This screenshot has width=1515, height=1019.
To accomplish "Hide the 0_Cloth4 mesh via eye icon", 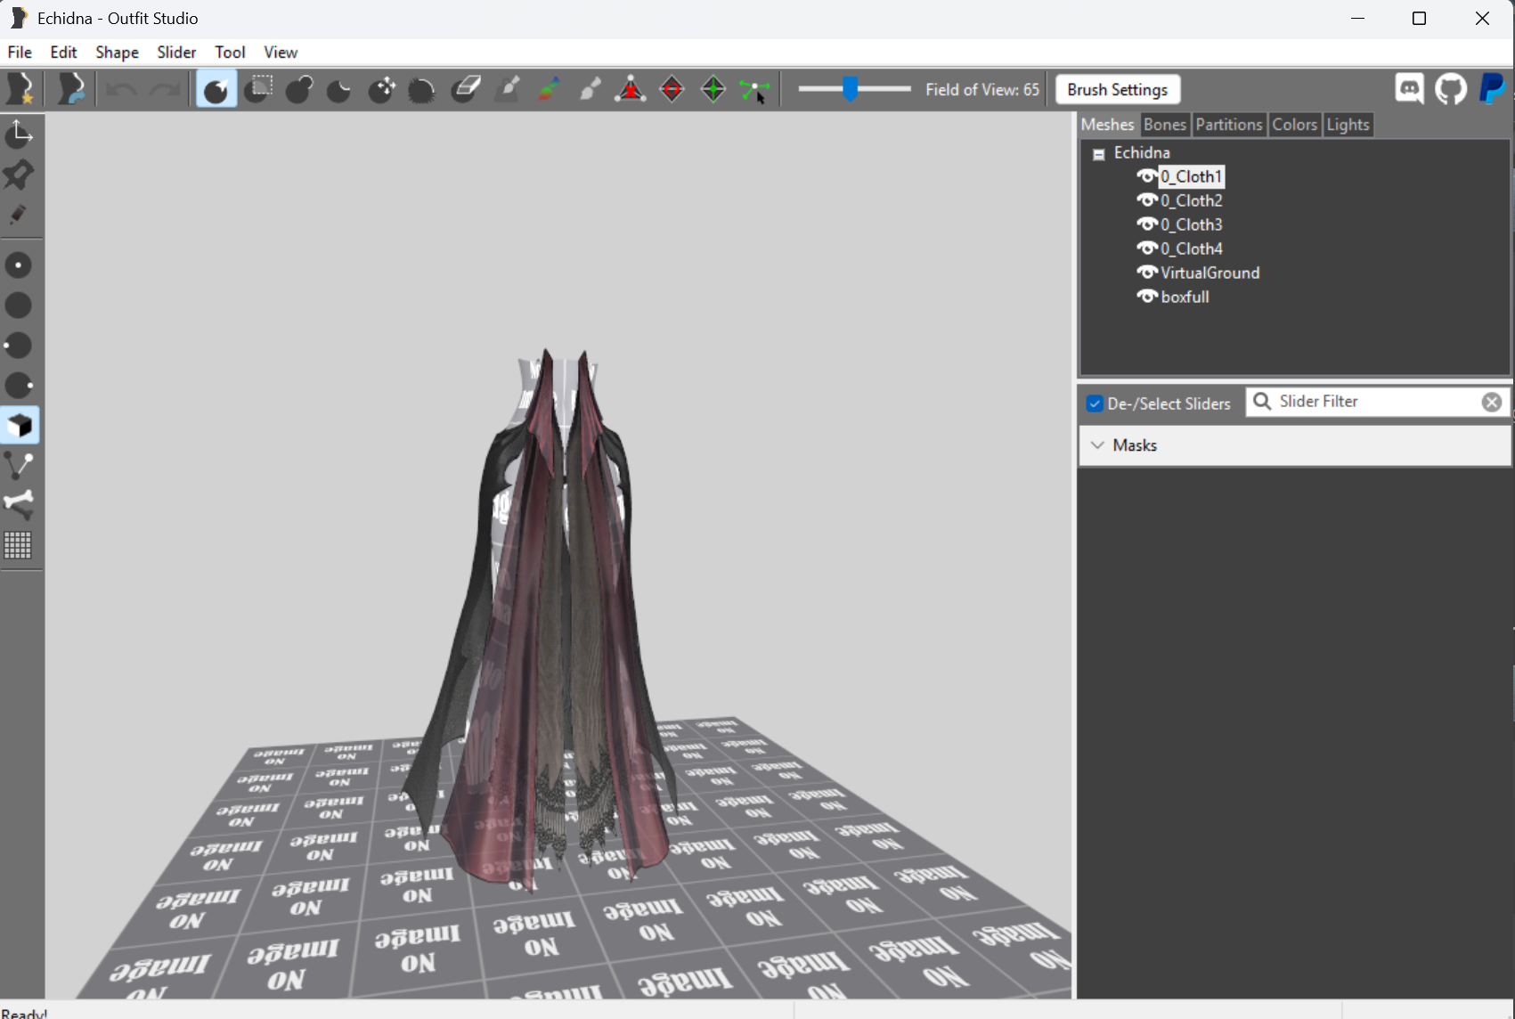I will tap(1147, 249).
